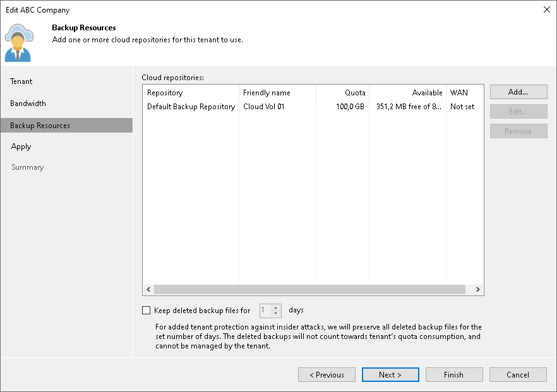Image resolution: width=557 pixels, height=392 pixels.
Task: Click the scrollbar left arrow
Action: pyautogui.click(x=148, y=289)
